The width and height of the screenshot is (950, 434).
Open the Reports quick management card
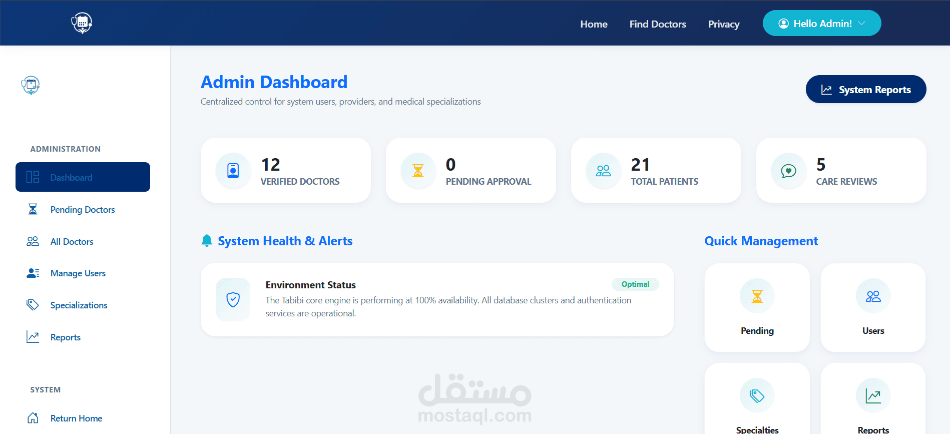873,398
